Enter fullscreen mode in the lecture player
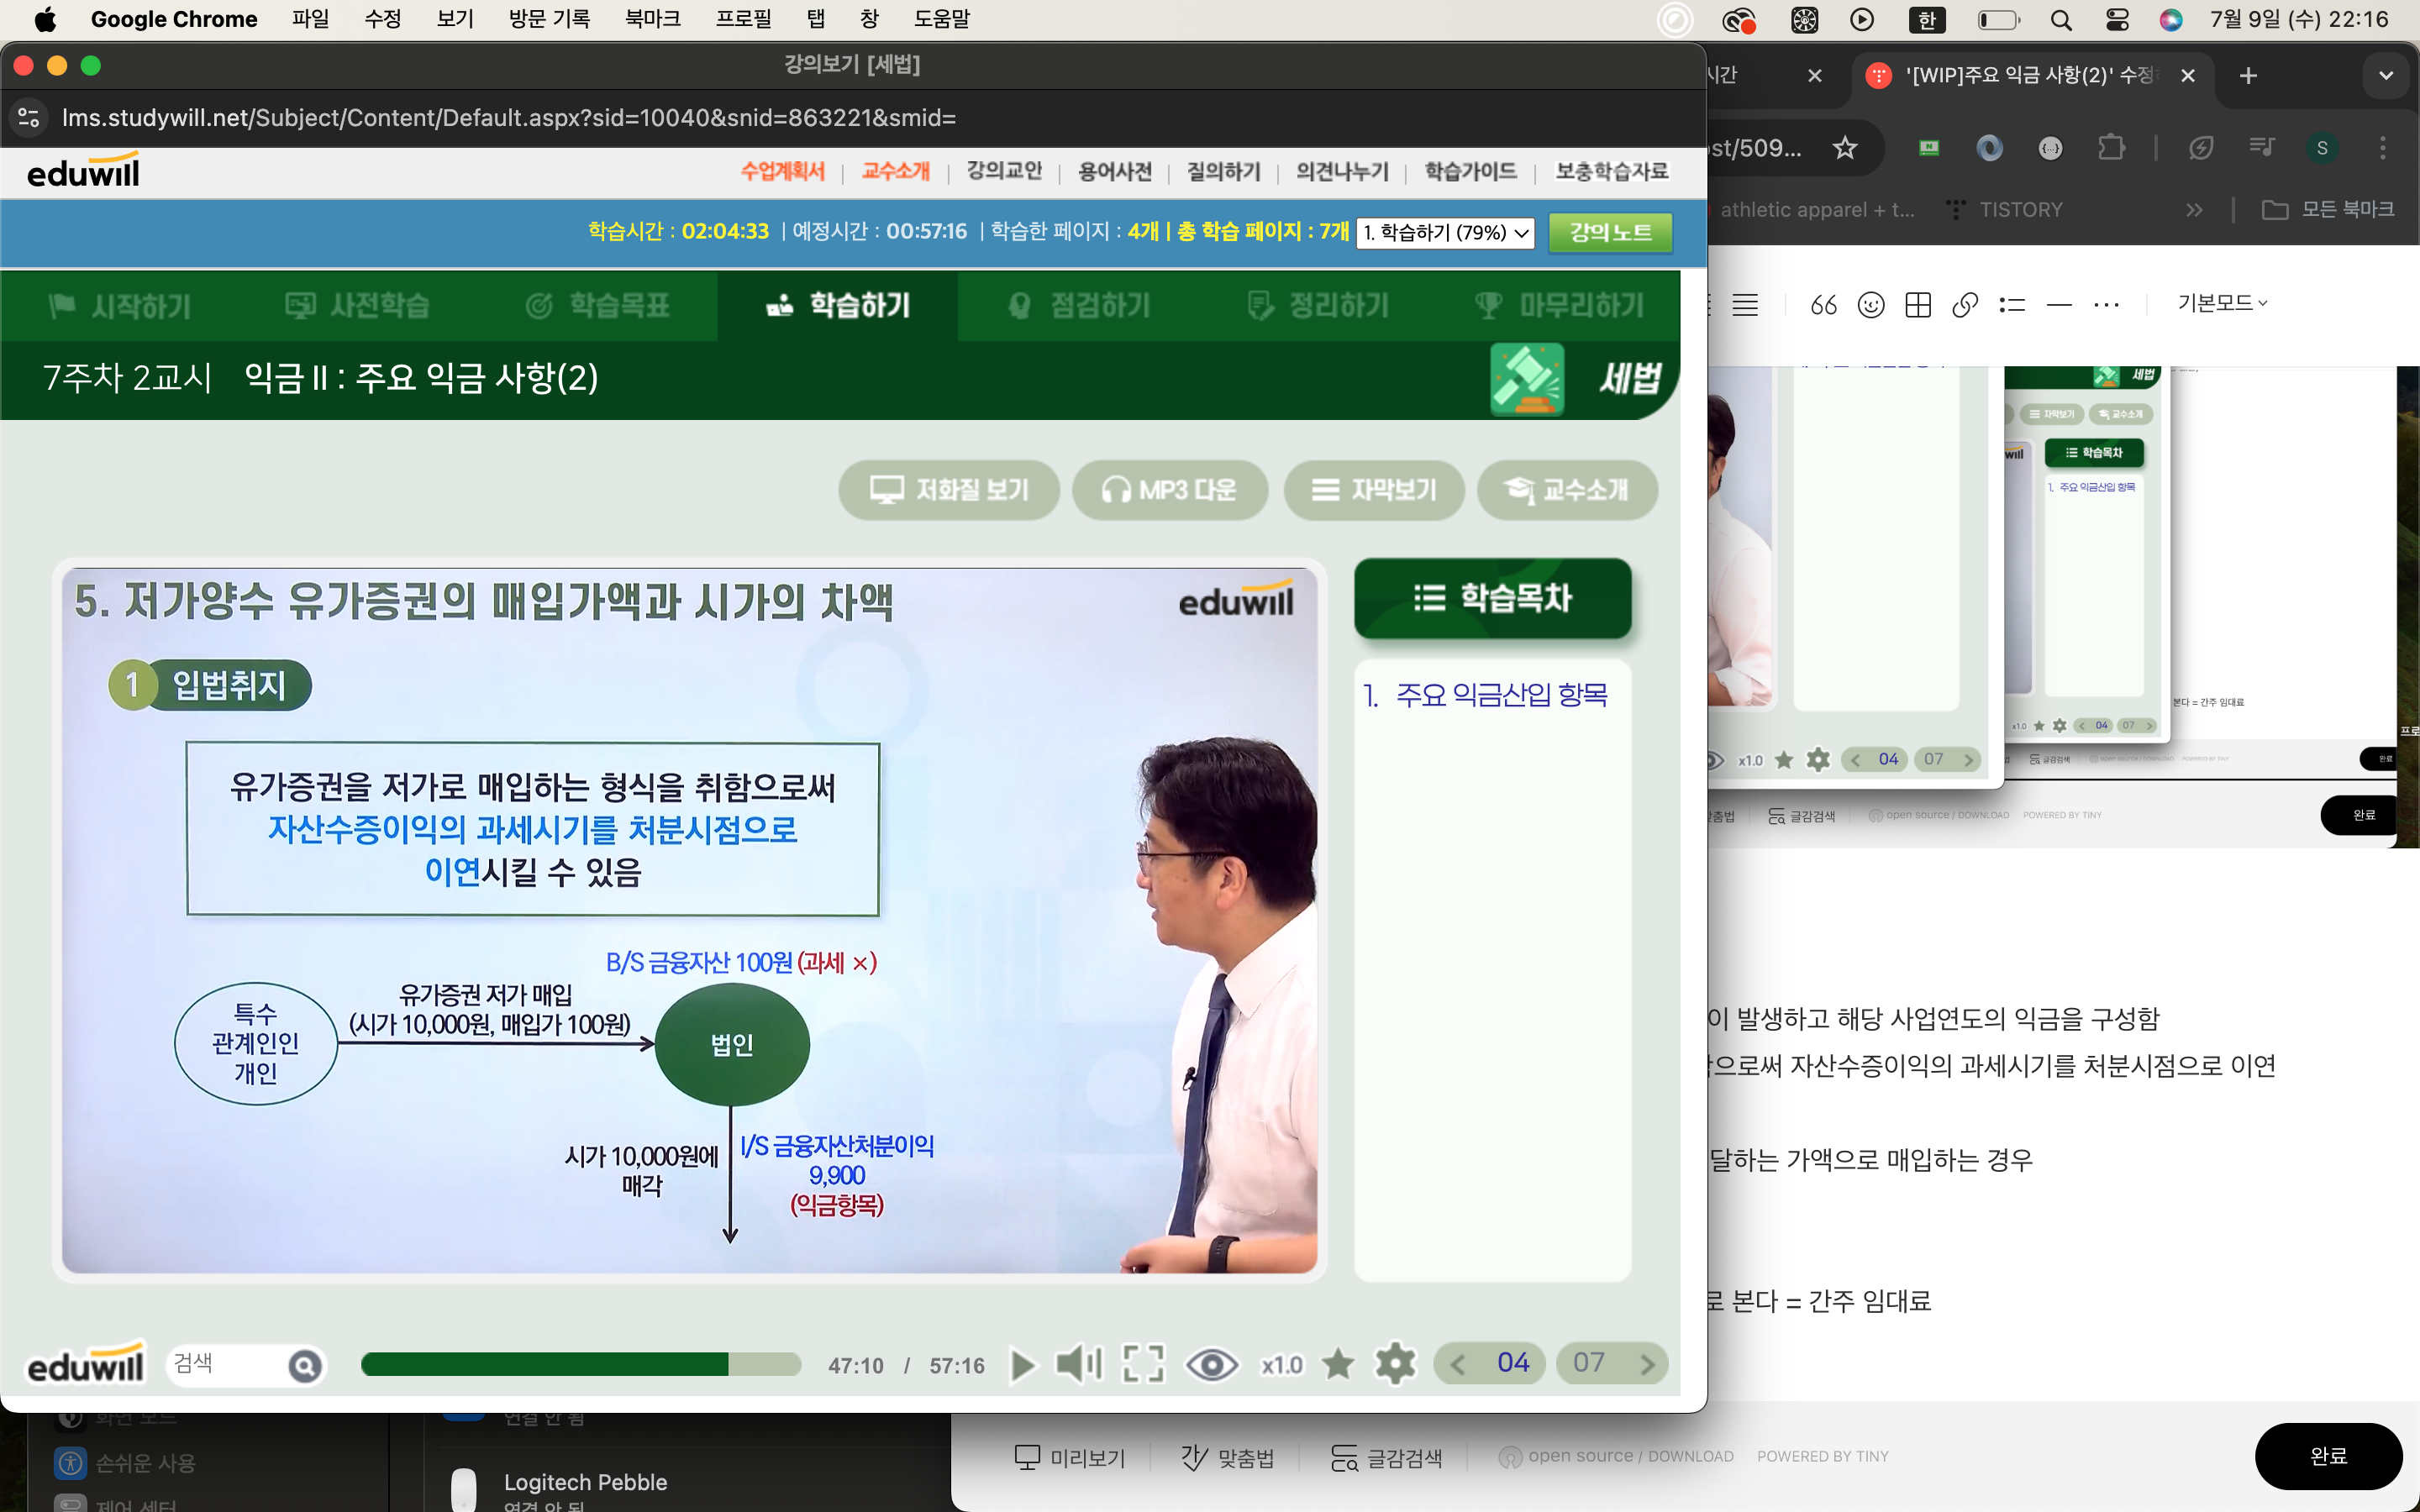2420x1512 pixels. (1143, 1364)
